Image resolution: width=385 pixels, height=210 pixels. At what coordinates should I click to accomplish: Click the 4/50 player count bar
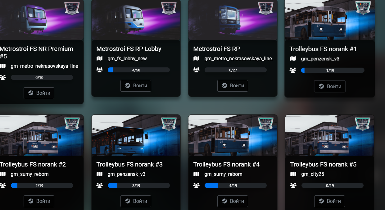coord(139,70)
